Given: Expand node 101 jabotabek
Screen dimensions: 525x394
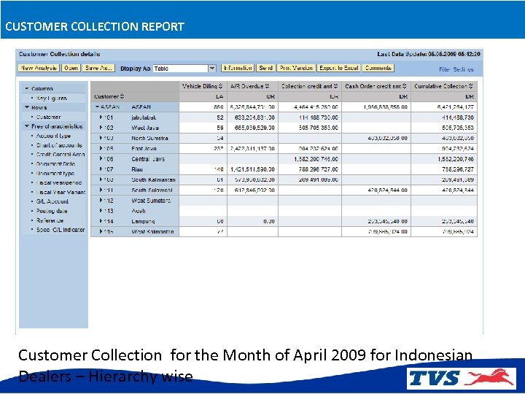Looking at the screenshot, I should pos(101,117).
